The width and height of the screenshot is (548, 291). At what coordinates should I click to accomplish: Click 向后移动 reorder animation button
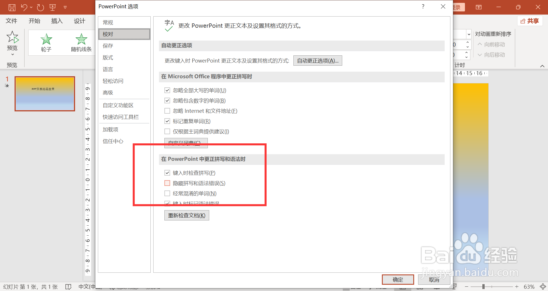pyautogui.click(x=491, y=55)
